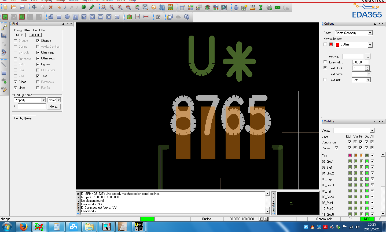Screen dimensions: 386x232
Task: Select the Move tool
Action: pos(34,7)
